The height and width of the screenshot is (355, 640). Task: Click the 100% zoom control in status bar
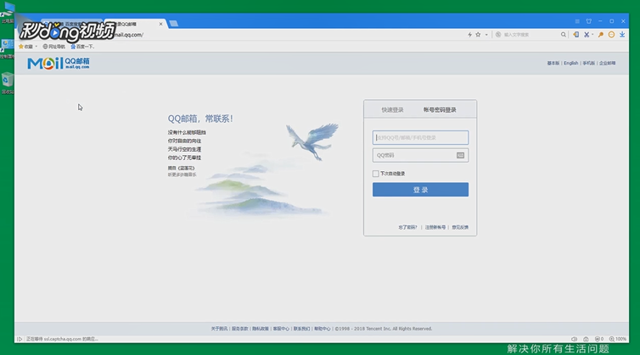(618, 339)
